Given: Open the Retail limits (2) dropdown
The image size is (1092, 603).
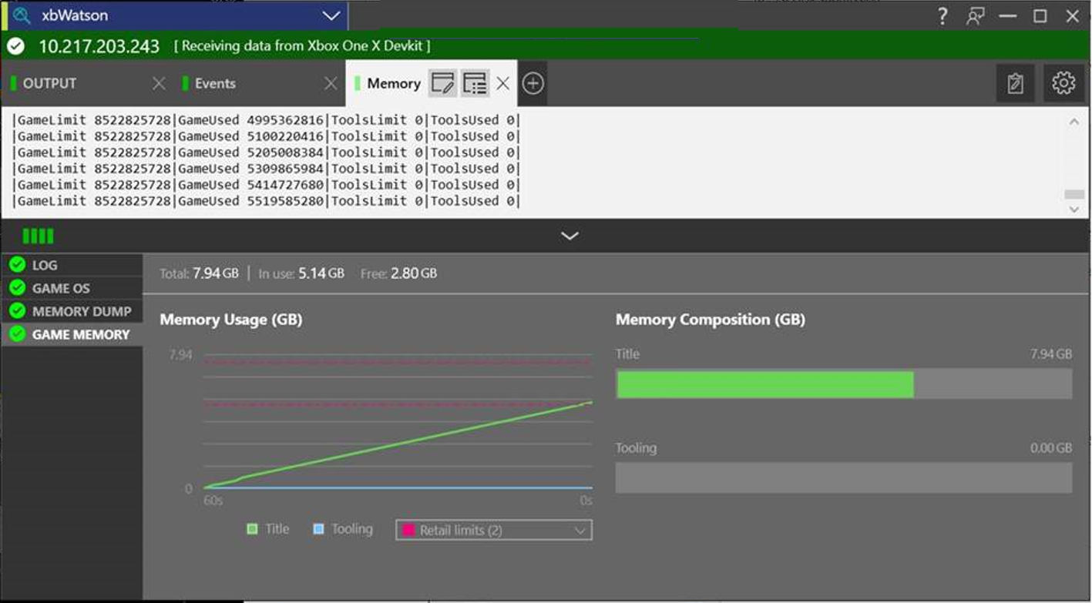Looking at the screenshot, I should point(494,530).
